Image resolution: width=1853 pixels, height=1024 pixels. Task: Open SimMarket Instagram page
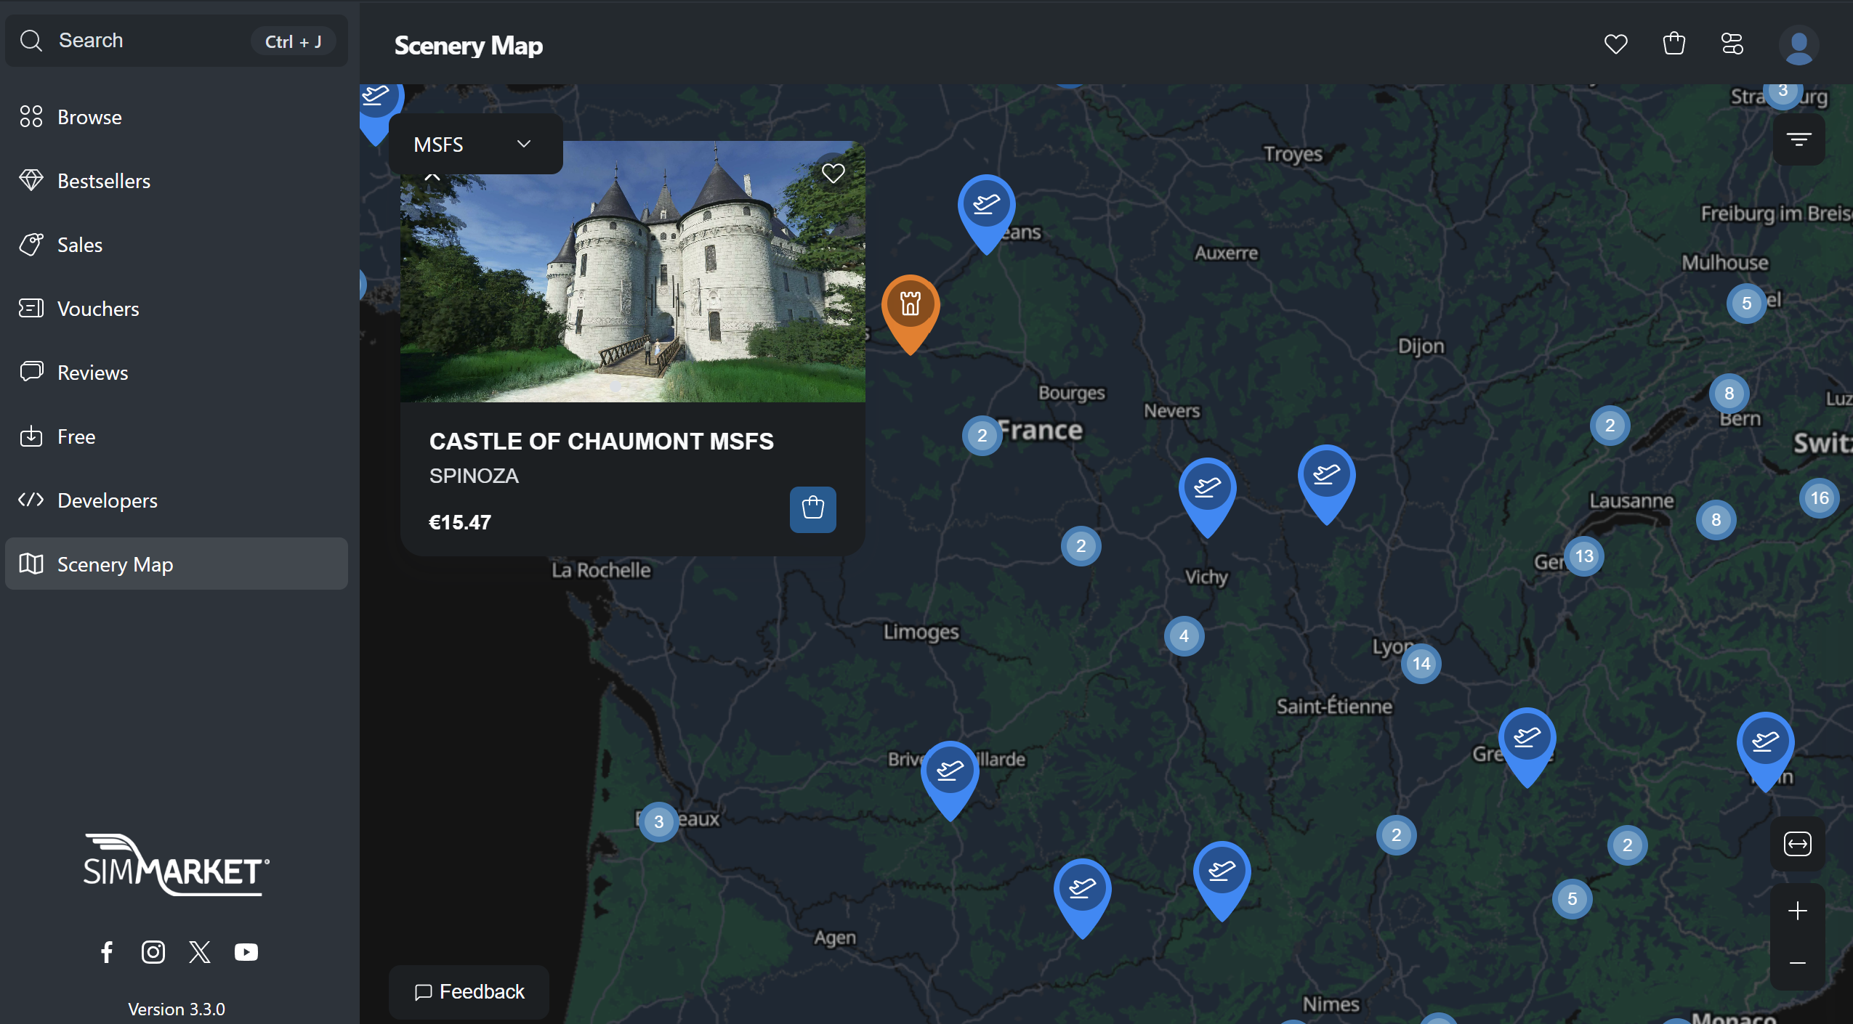coord(153,951)
